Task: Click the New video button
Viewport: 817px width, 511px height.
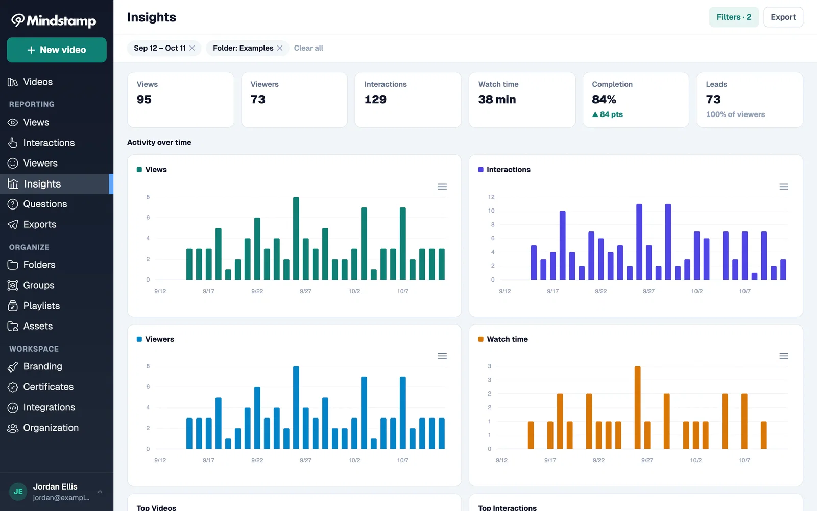Action: (x=57, y=50)
